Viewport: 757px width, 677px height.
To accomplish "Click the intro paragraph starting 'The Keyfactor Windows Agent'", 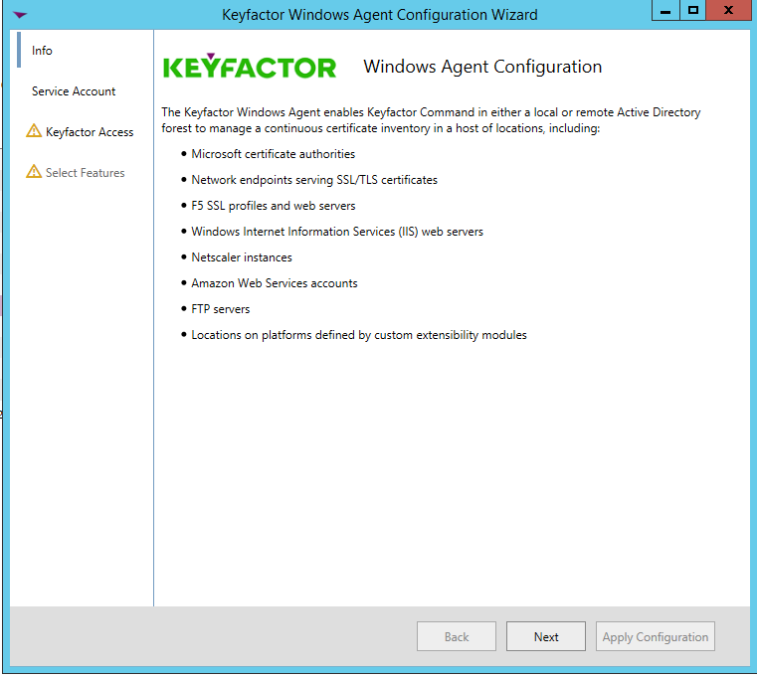I will 431,120.
